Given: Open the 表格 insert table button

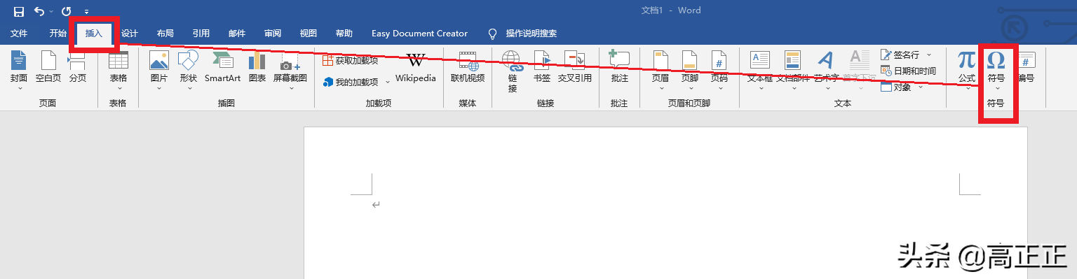Looking at the screenshot, I should click(x=118, y=70).
